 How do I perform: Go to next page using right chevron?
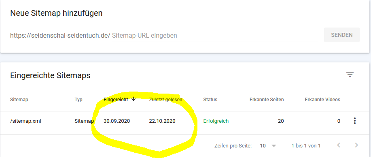coord(356,145)
